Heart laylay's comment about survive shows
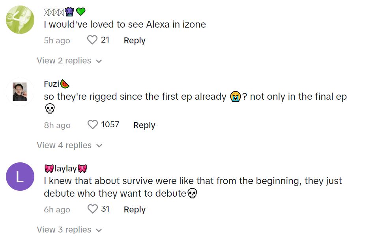 92,209
